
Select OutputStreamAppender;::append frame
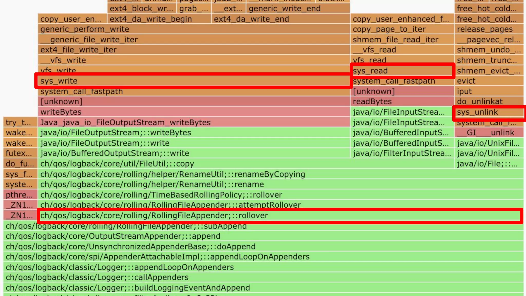coord(264,236)
